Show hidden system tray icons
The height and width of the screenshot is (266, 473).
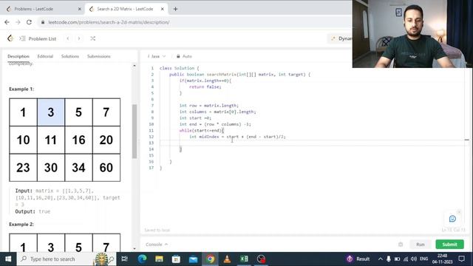point(381,259)
